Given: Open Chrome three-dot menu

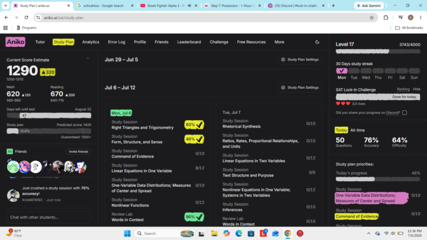Looking at the screenshot, I should (420, 18).
